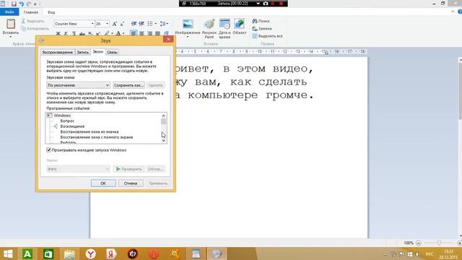Select Восстановление окна из значка event
Image resolution: width=462 pixels, height=260 pixels.
pyautogui.click(x=90, y=131)
